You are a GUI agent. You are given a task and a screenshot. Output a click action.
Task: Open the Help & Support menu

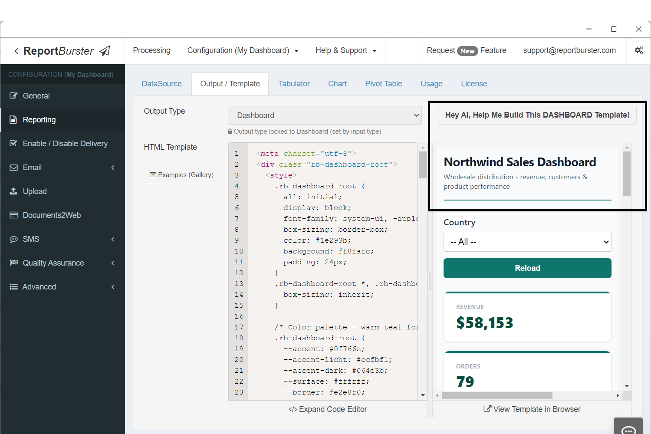[x=345, y=50]
